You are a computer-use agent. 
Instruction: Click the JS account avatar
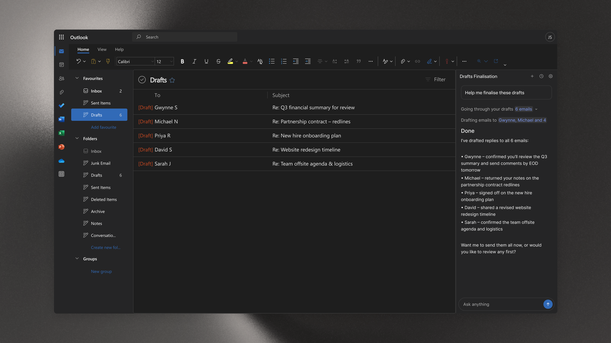tap(550, 37)
